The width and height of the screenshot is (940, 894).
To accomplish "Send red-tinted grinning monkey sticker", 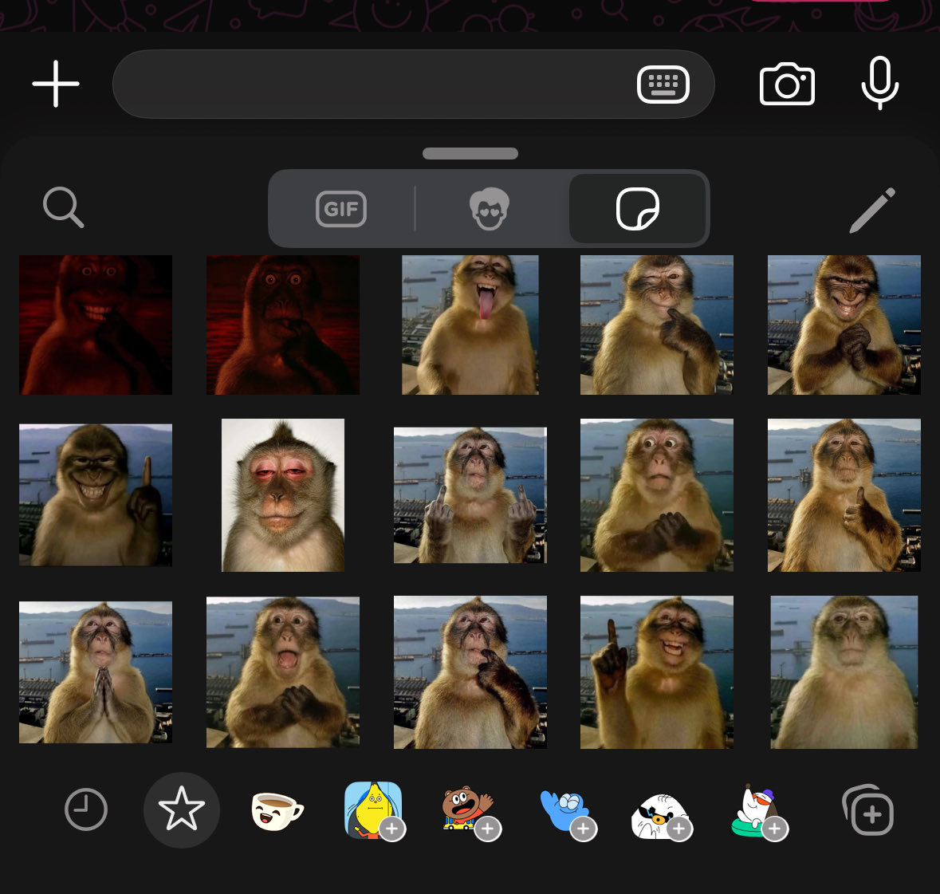I will click(x=96, y=325).
